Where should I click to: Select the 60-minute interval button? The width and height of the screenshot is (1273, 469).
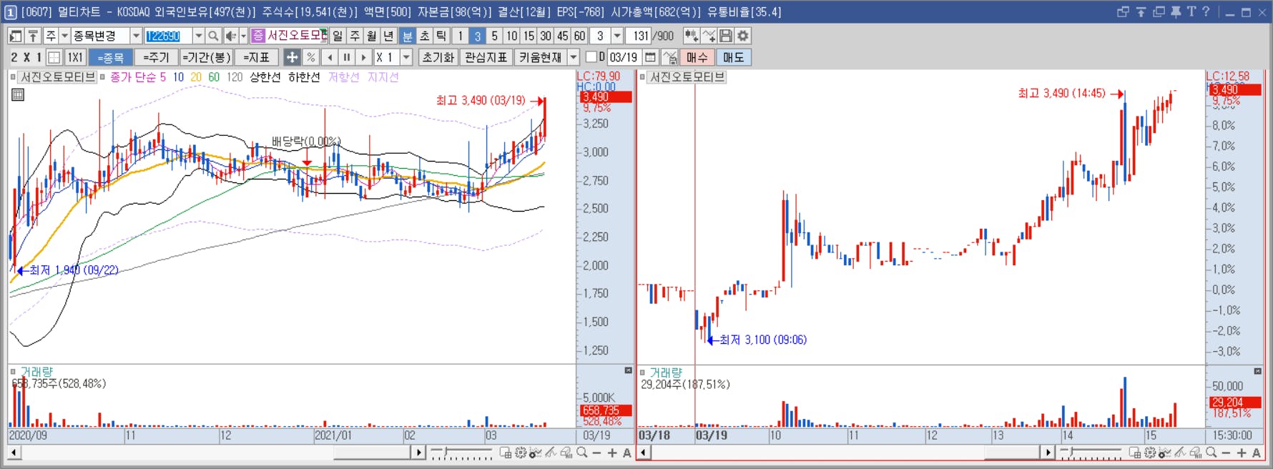point(579,36)
